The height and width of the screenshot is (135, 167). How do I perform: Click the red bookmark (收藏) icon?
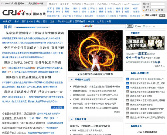(38, 4)
